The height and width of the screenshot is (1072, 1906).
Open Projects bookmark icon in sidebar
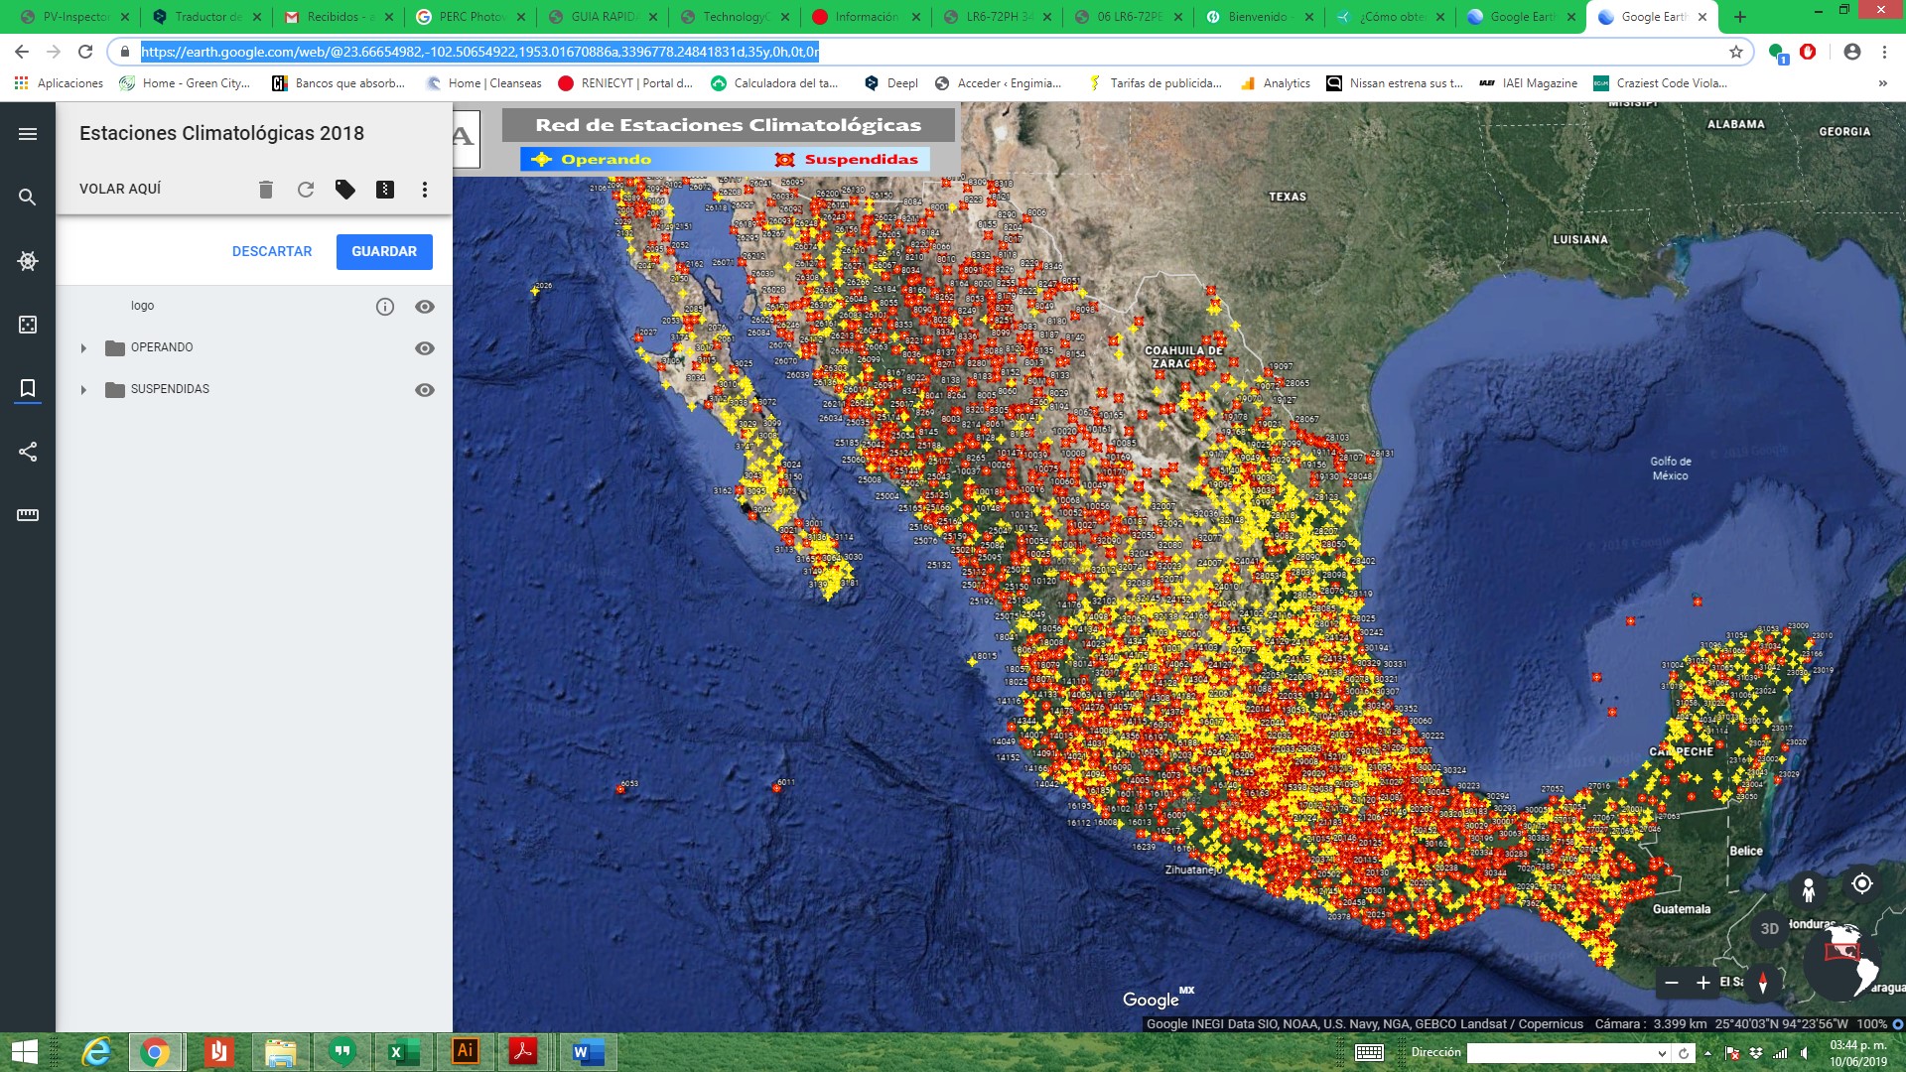coord(28,388)
